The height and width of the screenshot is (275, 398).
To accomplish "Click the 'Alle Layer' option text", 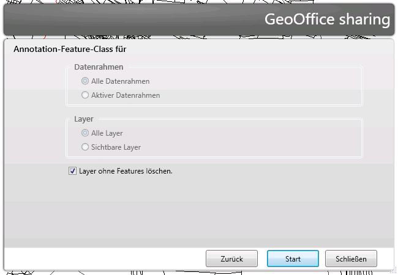I will 107,133.
